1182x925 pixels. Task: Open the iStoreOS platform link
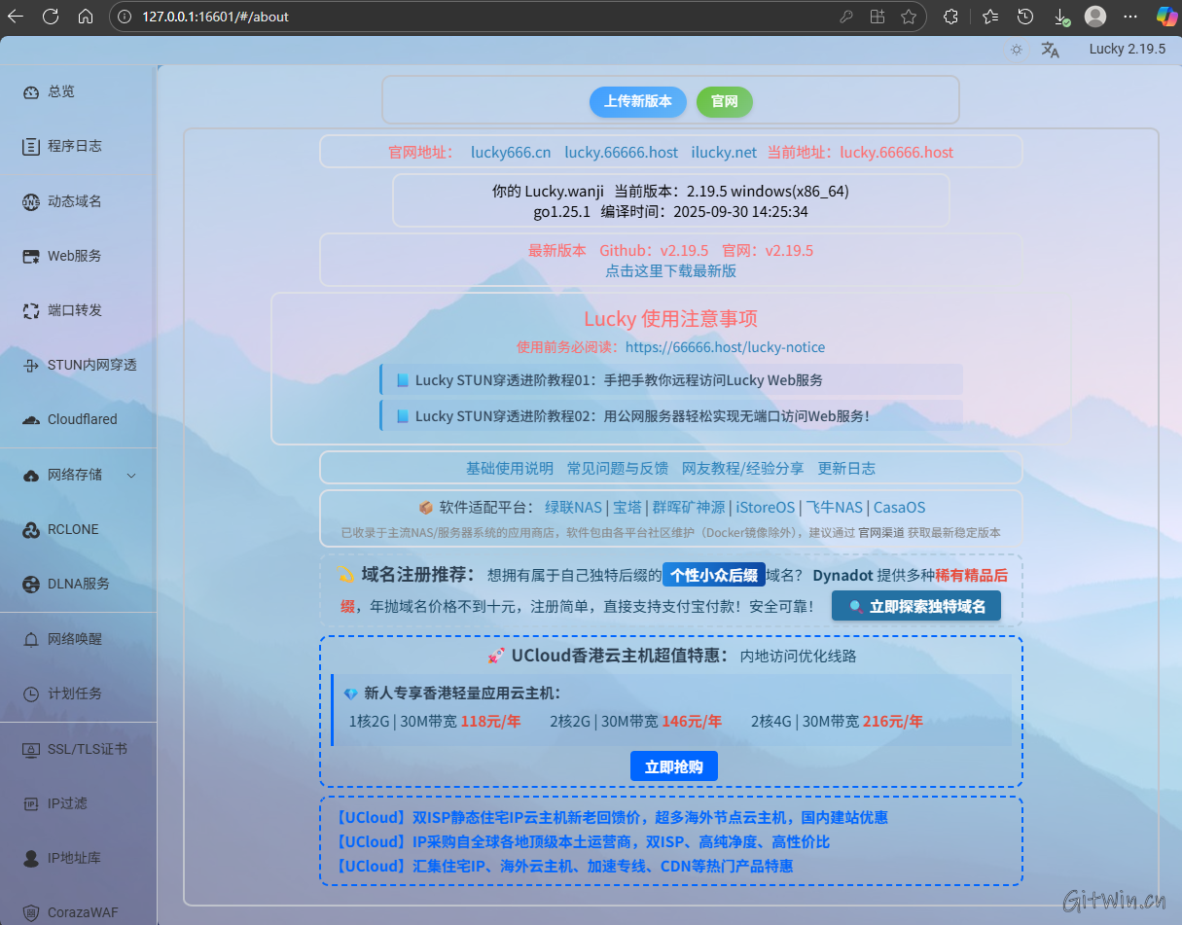[766, 508]
